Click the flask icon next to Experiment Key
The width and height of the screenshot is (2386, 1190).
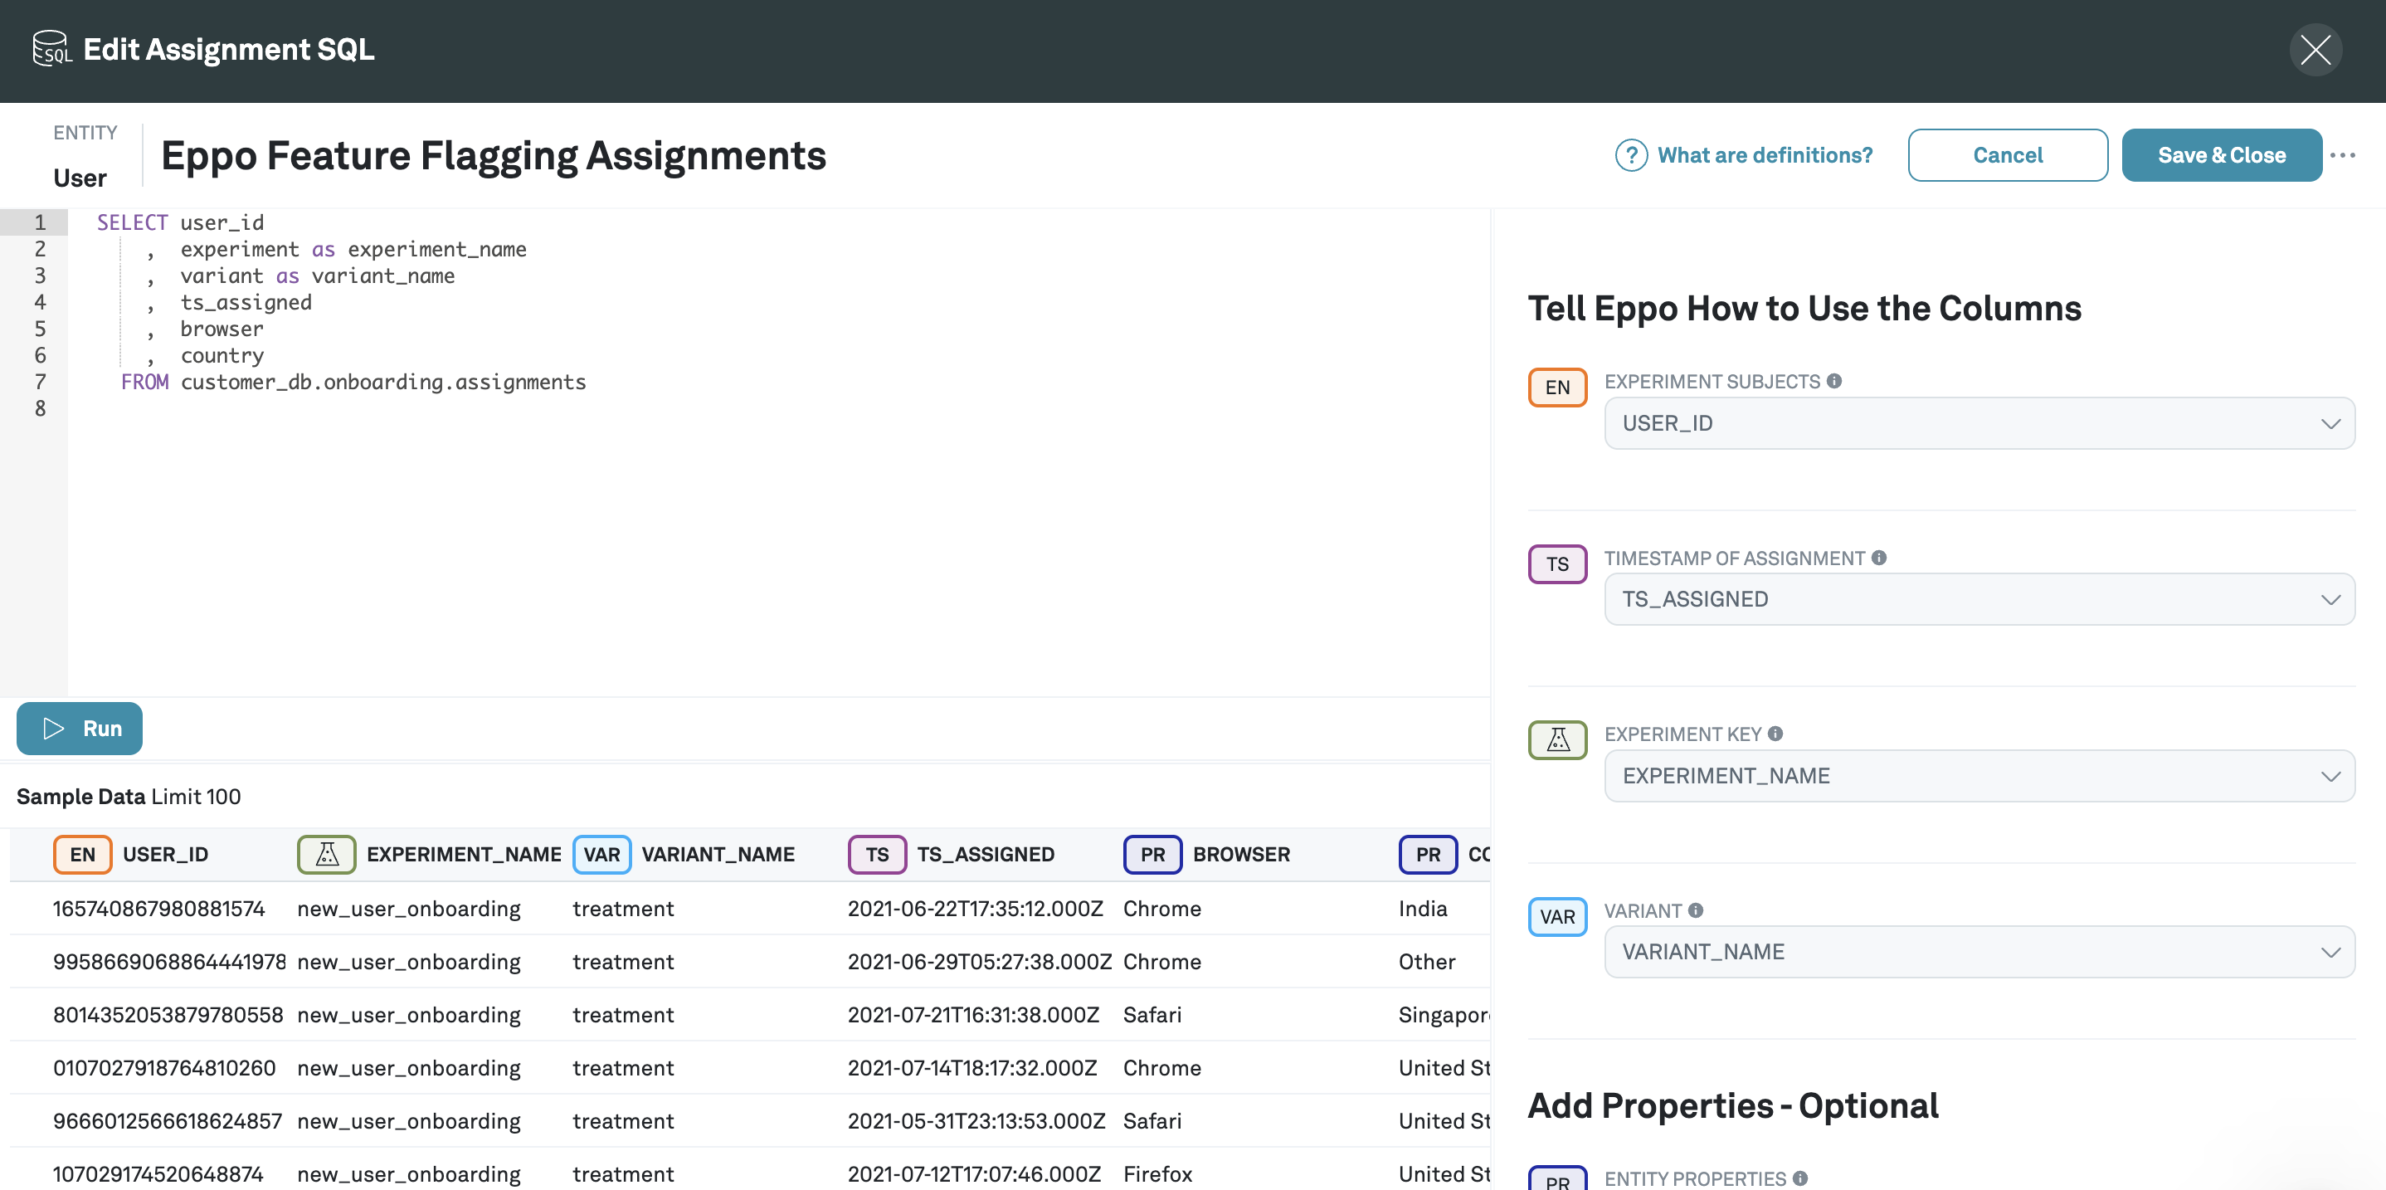point(1557,739)
